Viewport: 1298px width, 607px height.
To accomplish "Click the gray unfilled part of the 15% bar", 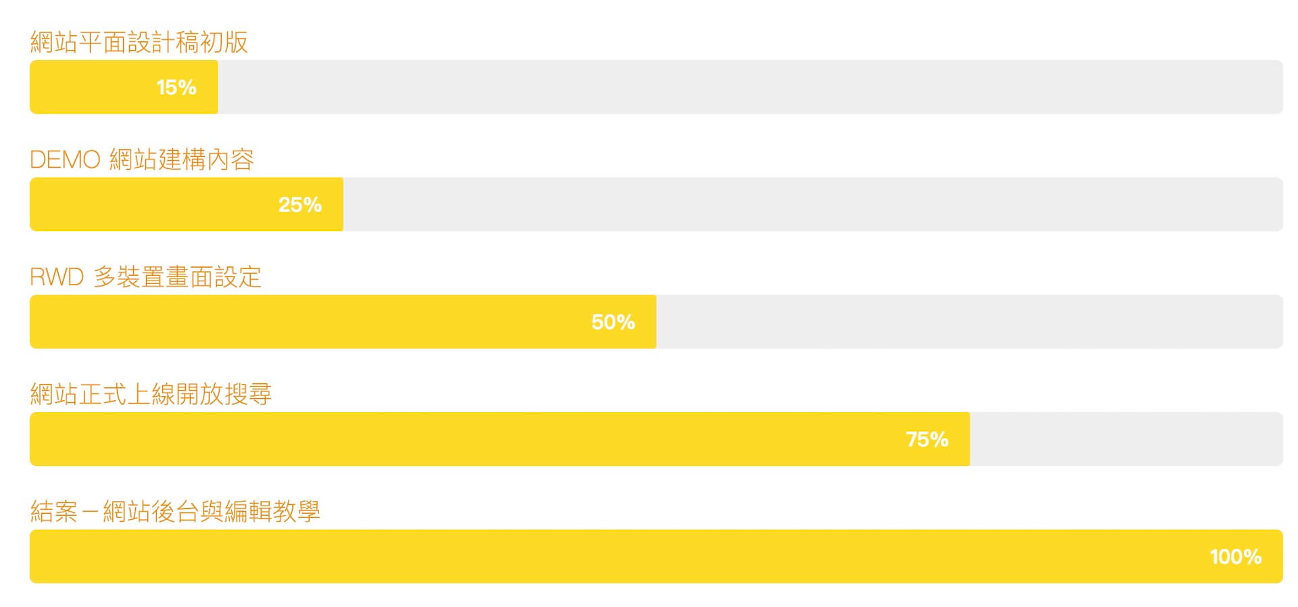I will [x=750, y=87].
